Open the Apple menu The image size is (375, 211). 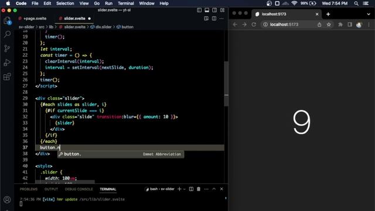(x=8, y=4)
